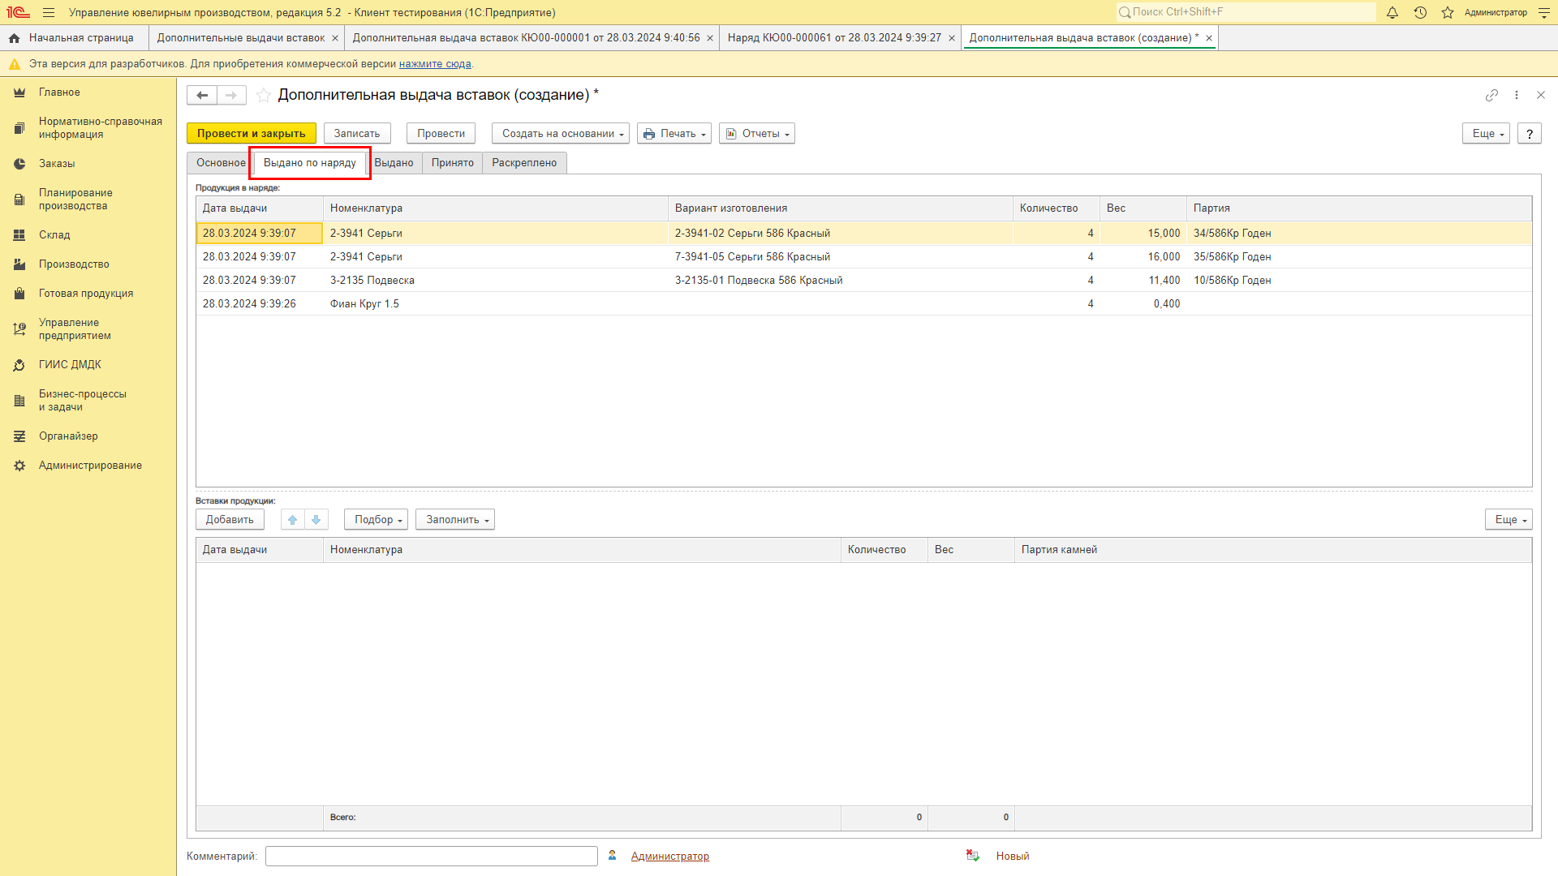Switch to Раскреплено tab
Viewport: 1558px width, 876px height.
pos(524,163)
